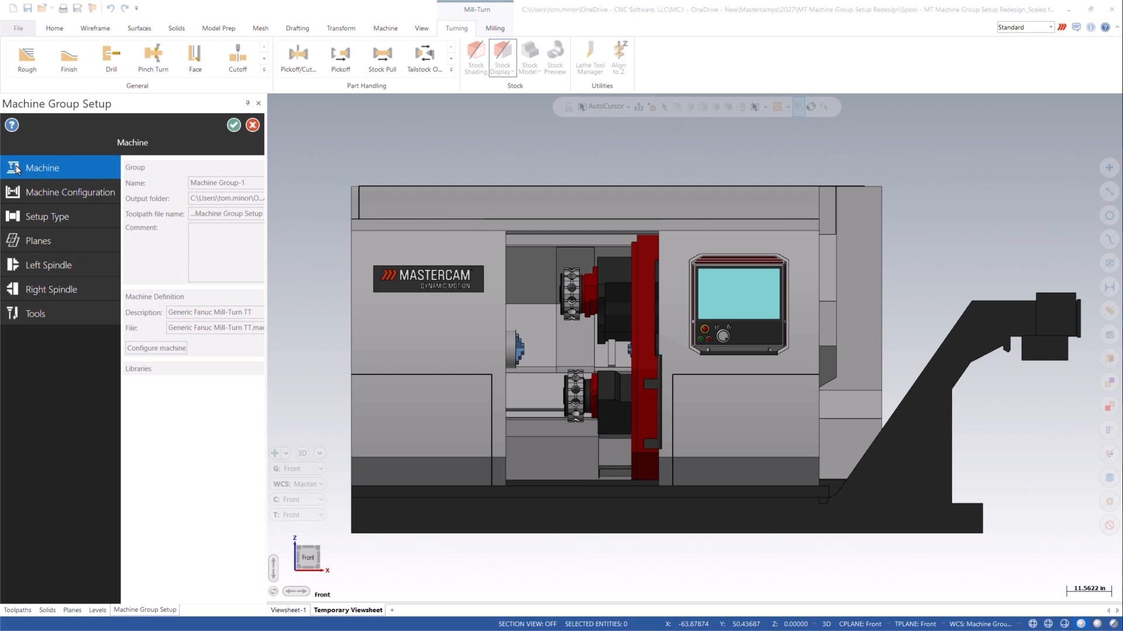Open the Toolpaths manager tab at bottom
The width and height of the screenshot is (1123, 631).
pos(18,609)
